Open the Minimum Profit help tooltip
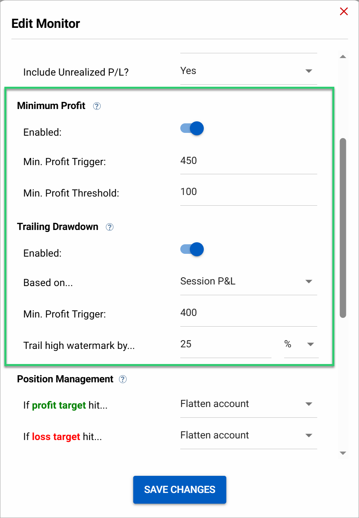Image resolution: width=359 pixels, height=518 pixels. pos(97,106)
